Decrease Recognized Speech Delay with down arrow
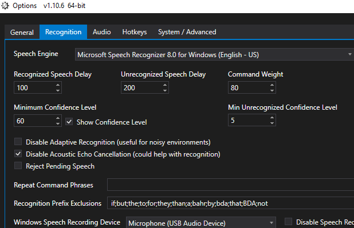Viewport: 354px width, 228px height. coord(58,90)
